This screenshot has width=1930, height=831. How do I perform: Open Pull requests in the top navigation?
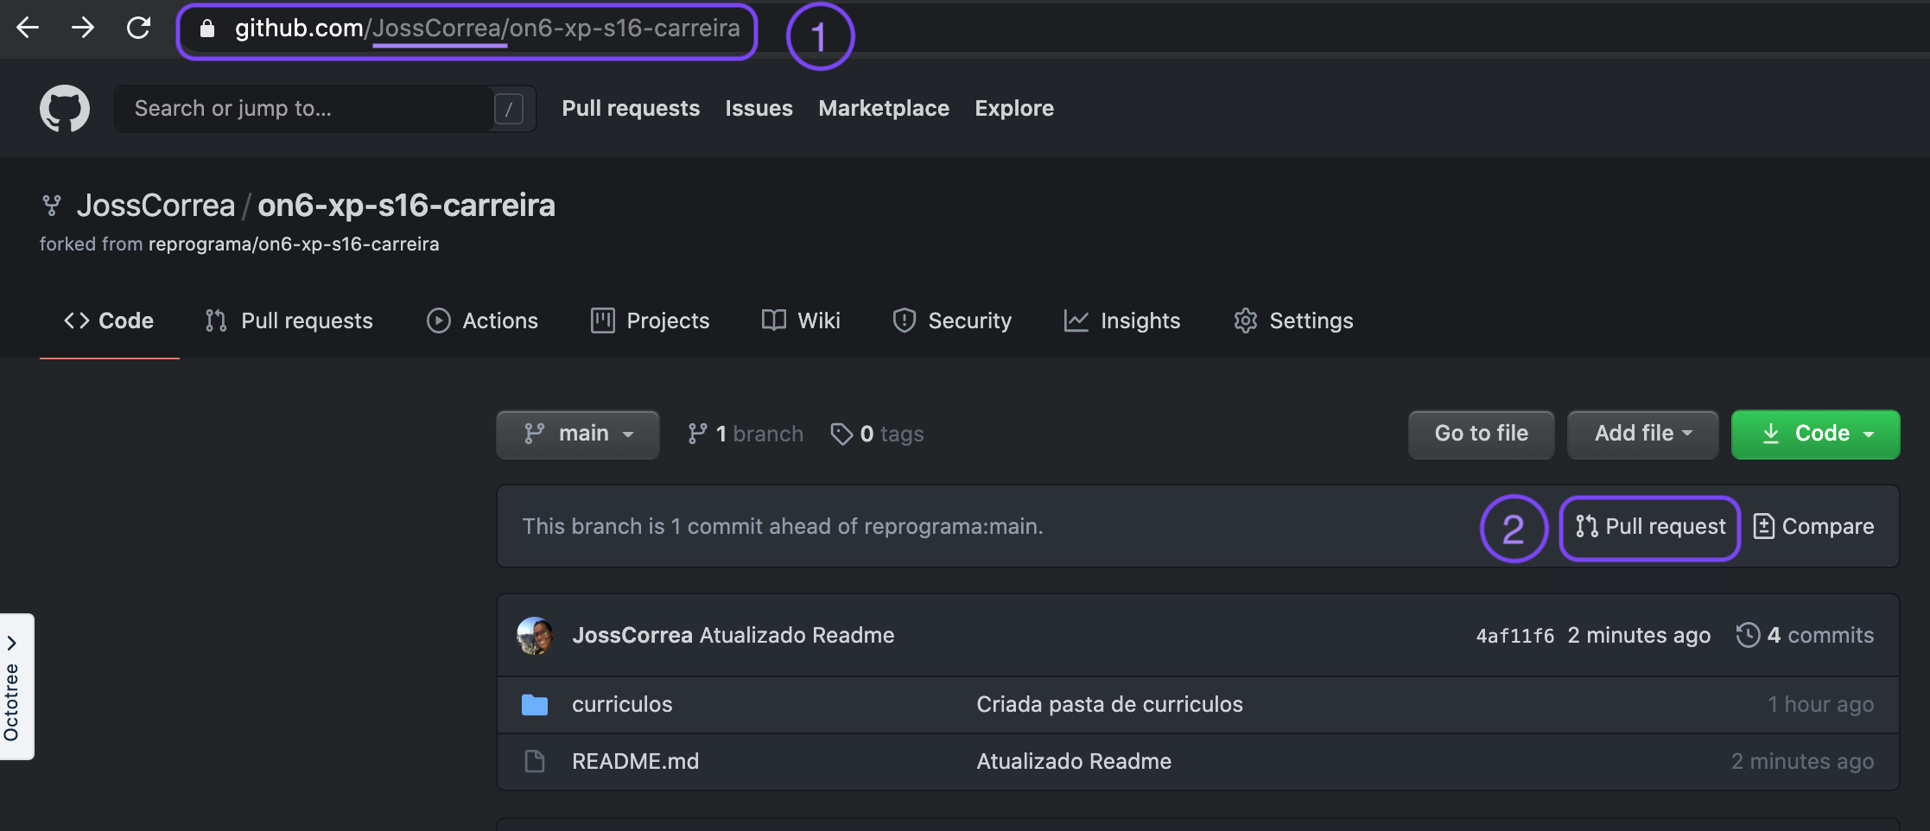point(631,108)
